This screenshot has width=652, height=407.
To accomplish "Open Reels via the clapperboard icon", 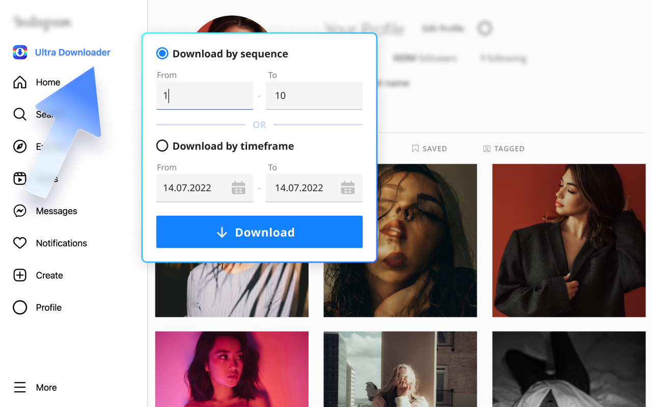I will click(19, 179).
